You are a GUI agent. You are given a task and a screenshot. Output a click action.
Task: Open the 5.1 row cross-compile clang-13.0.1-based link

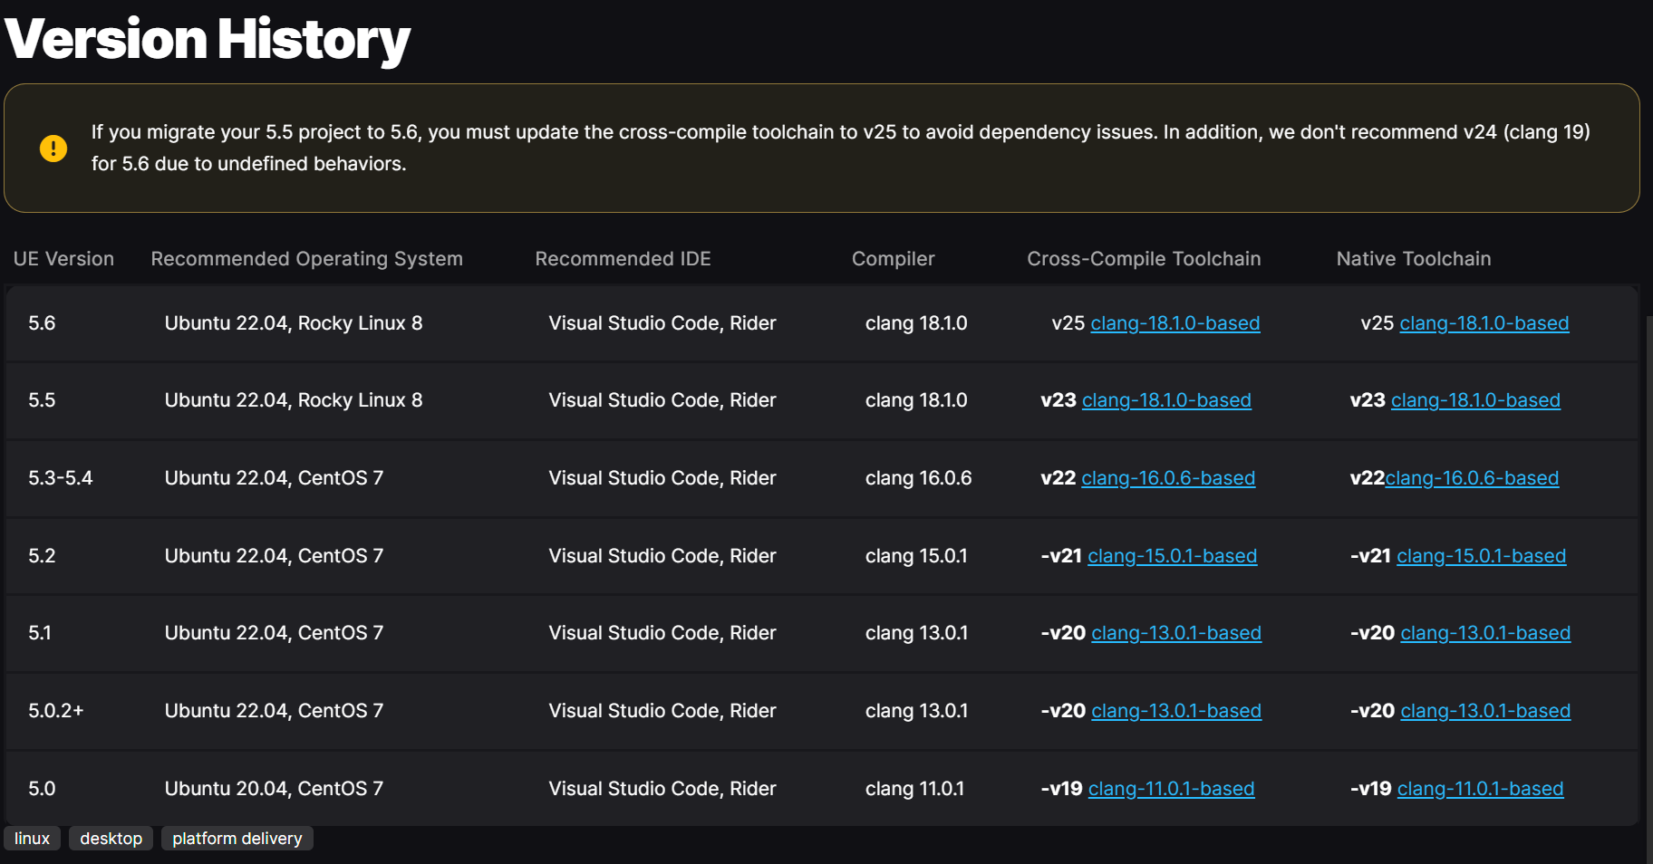point(1175,633)
